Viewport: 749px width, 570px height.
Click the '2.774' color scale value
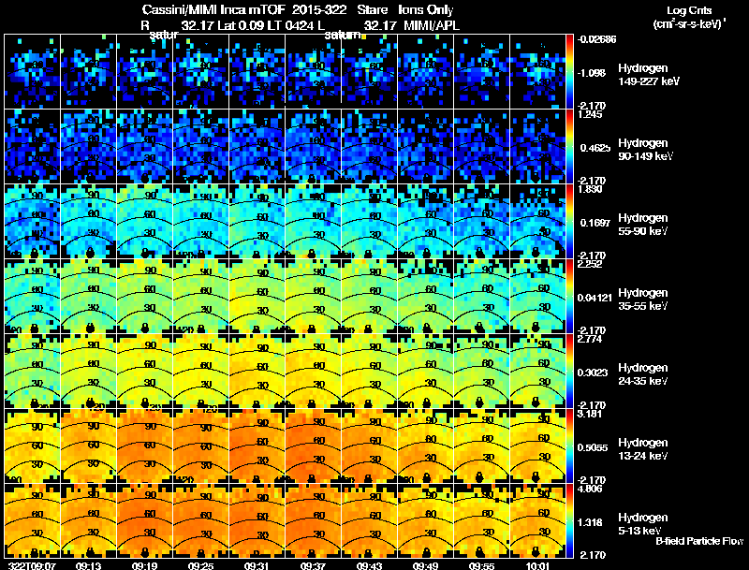pos(590,339)
